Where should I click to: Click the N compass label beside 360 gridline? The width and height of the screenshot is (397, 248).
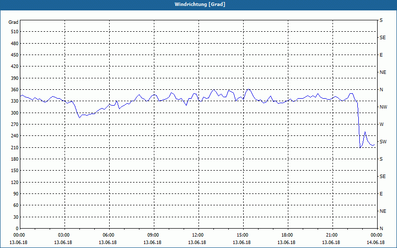click(x=382, y=90)
